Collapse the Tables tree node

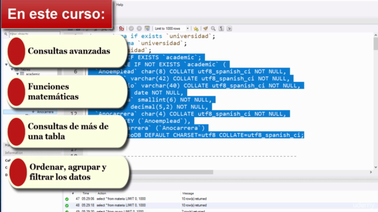12,69
